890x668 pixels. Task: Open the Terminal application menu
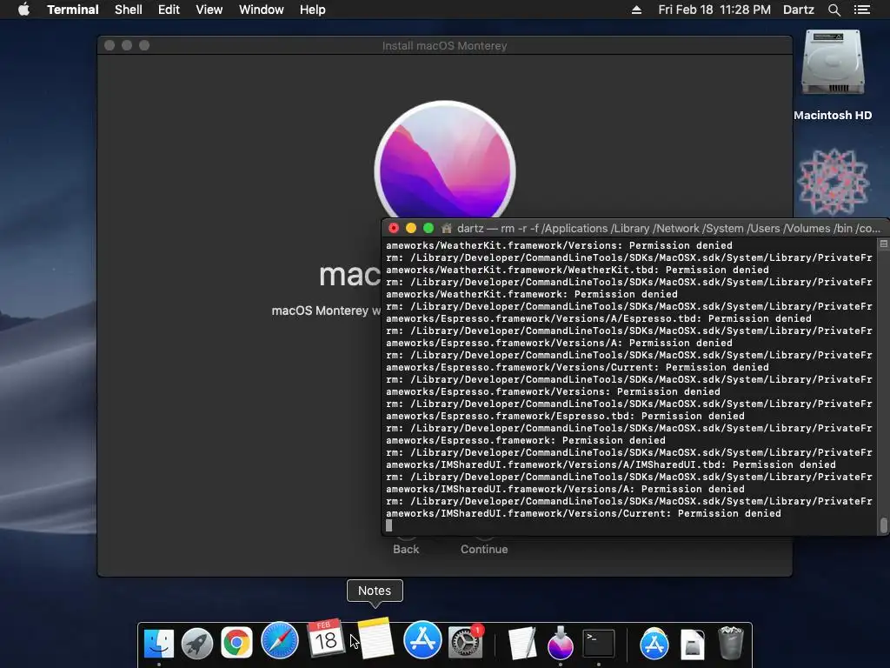[73, 10]
